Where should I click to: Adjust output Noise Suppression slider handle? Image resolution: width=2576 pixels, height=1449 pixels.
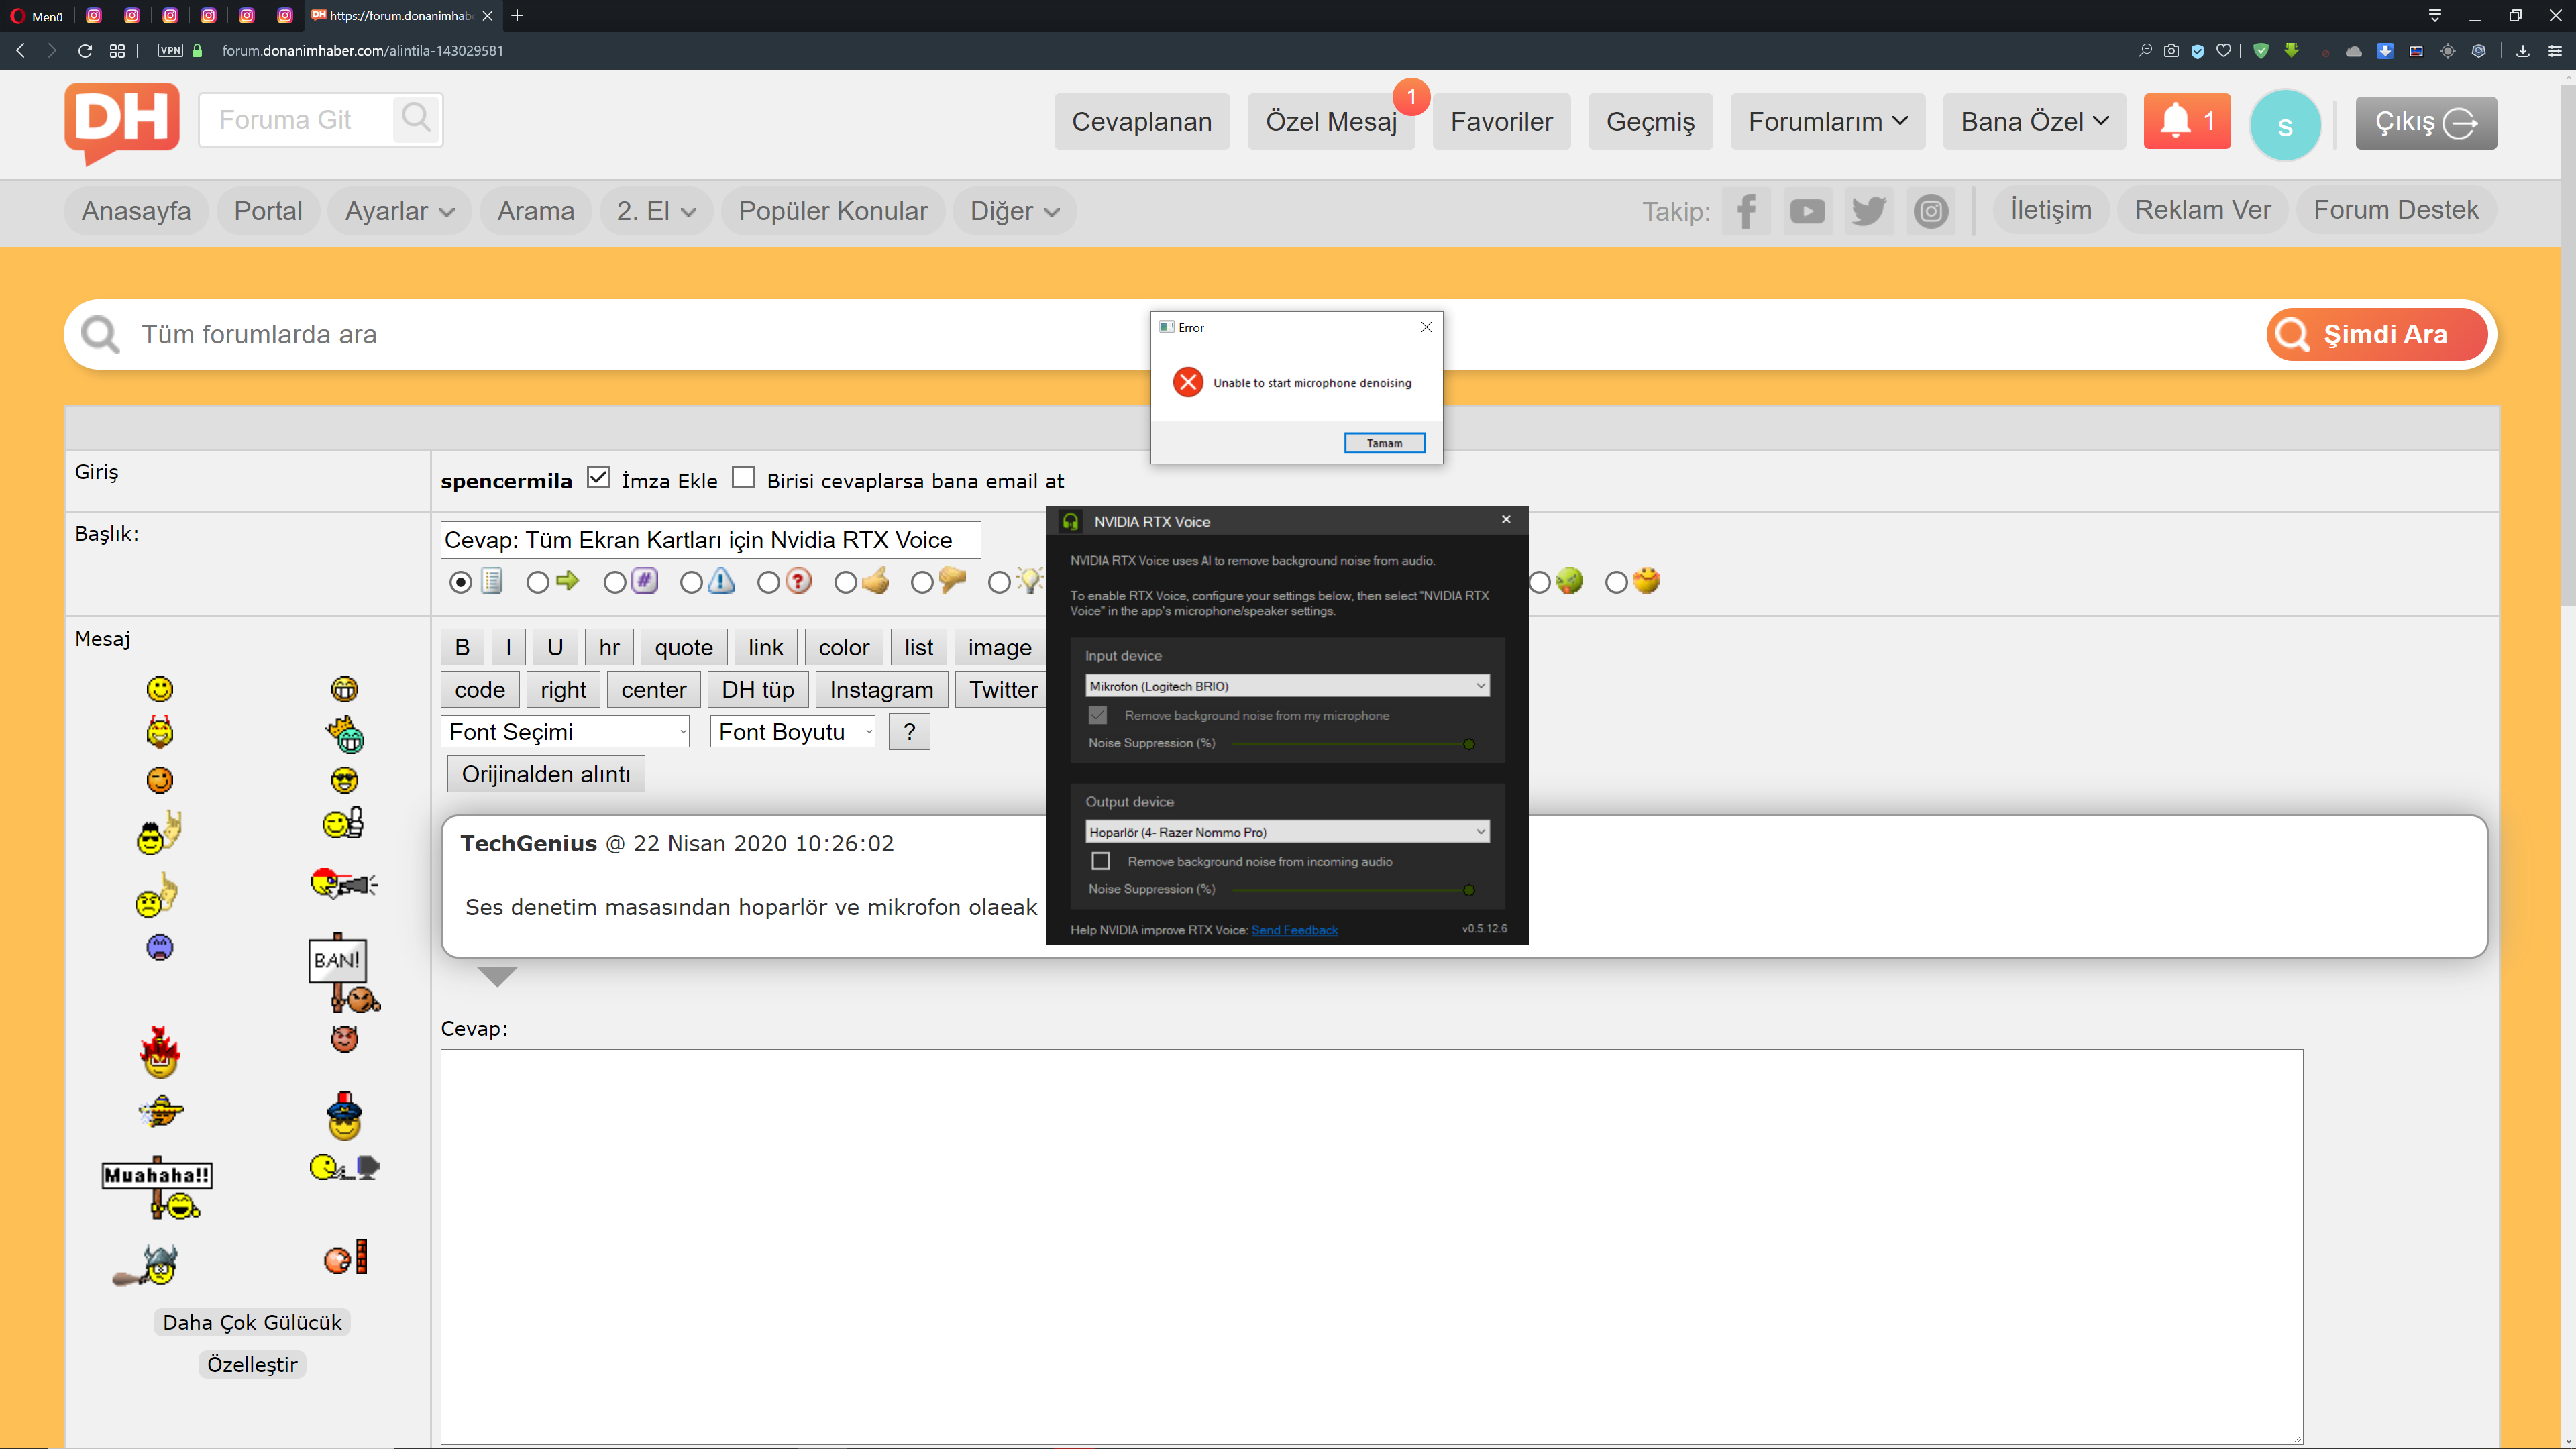[x=1469, y=890]
